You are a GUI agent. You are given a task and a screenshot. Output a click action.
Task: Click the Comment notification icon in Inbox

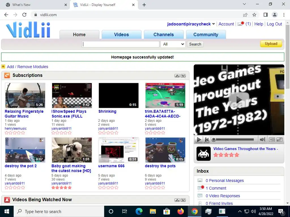click(201, 188)
